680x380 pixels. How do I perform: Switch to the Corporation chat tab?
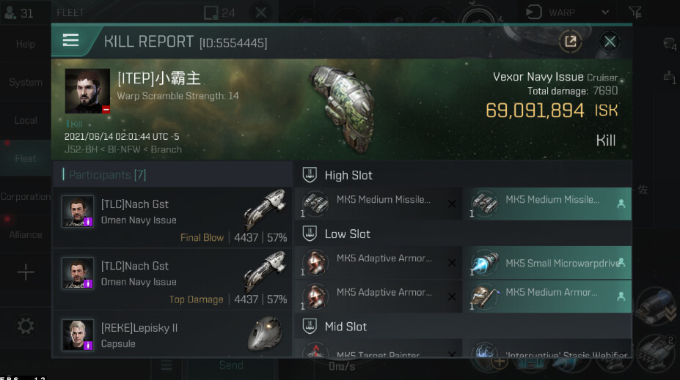(x=26, y=196)
